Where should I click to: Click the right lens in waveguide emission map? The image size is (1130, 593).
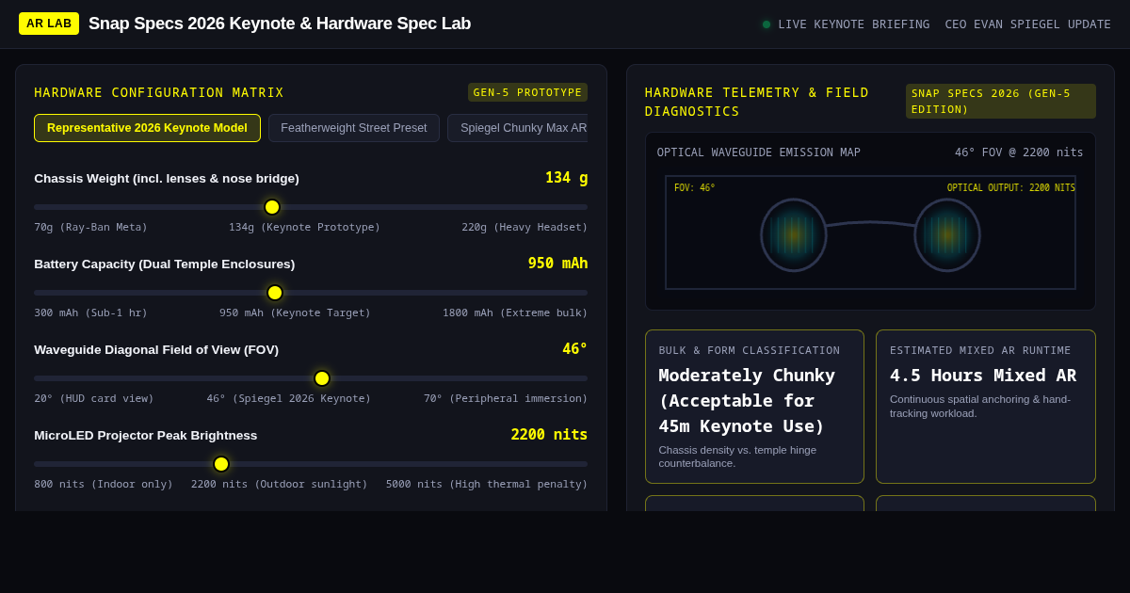click(947, 235)
